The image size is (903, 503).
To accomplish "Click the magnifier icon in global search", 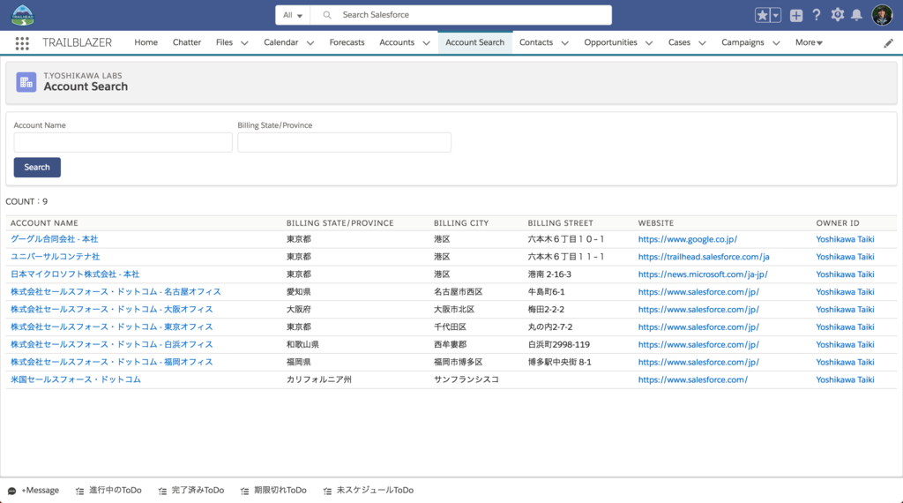I will click(327, 15).
